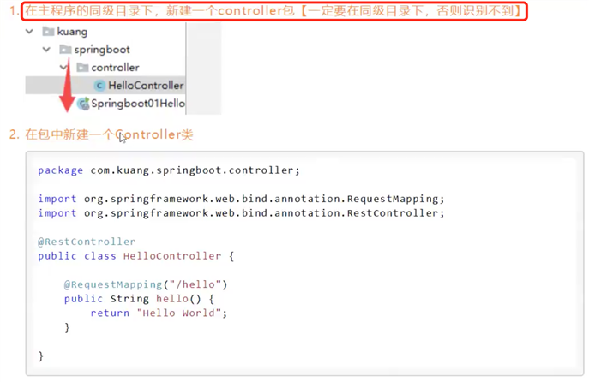Click the import RestController line
Screen dimensions: 589x382
(x=241, y=213)
